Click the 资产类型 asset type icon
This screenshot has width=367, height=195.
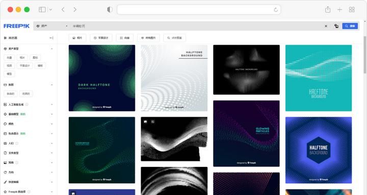point(5,49)
